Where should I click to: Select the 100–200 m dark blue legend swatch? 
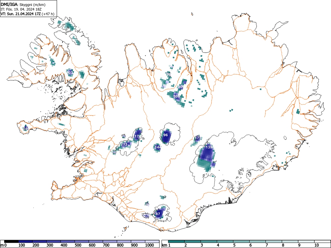point(25,241)
